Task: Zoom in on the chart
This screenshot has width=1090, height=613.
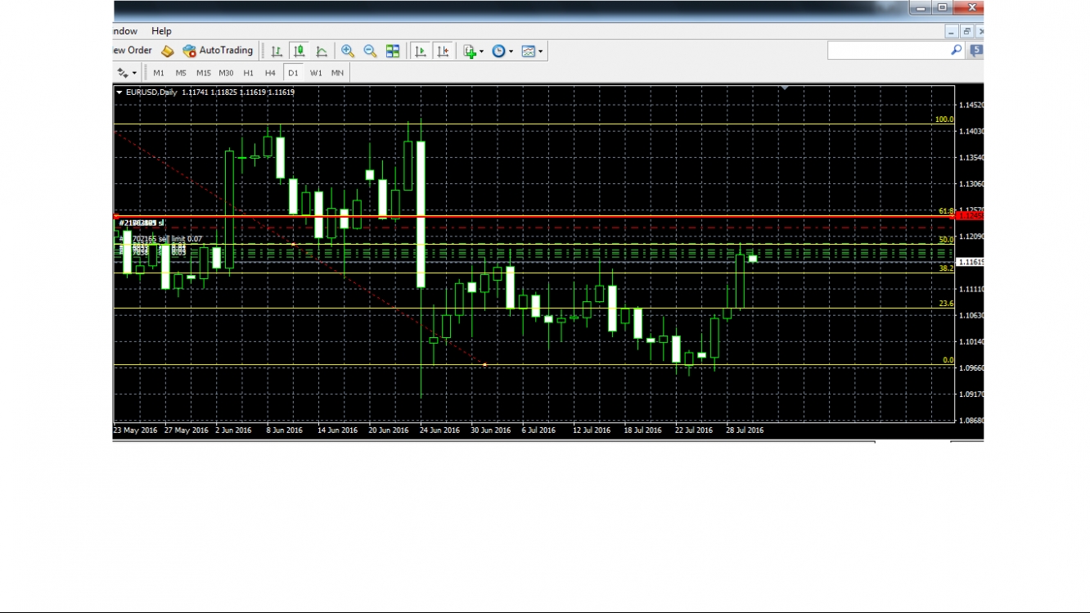Action: coord(348,51)
